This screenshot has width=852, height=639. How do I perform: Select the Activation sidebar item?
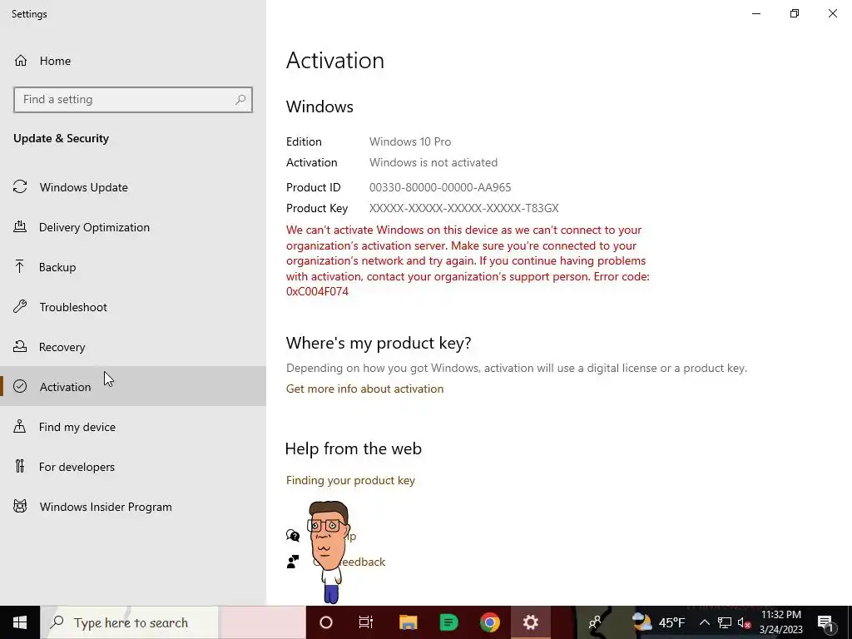click(x=133, y=386)
